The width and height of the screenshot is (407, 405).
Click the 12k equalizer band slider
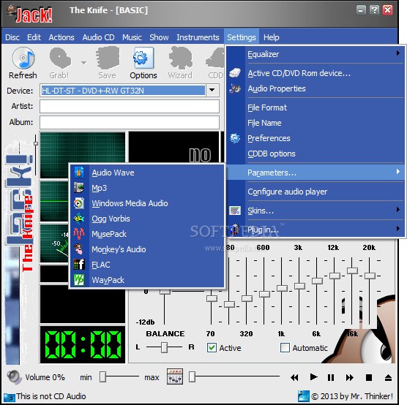(335, 276)
